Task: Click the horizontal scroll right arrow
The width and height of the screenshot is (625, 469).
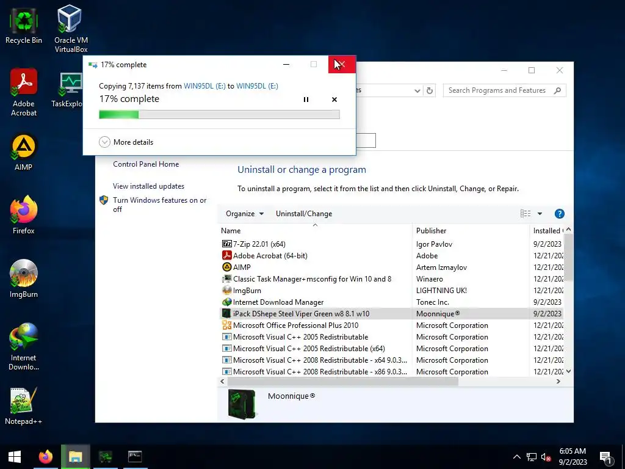Action: click(558, 381)
